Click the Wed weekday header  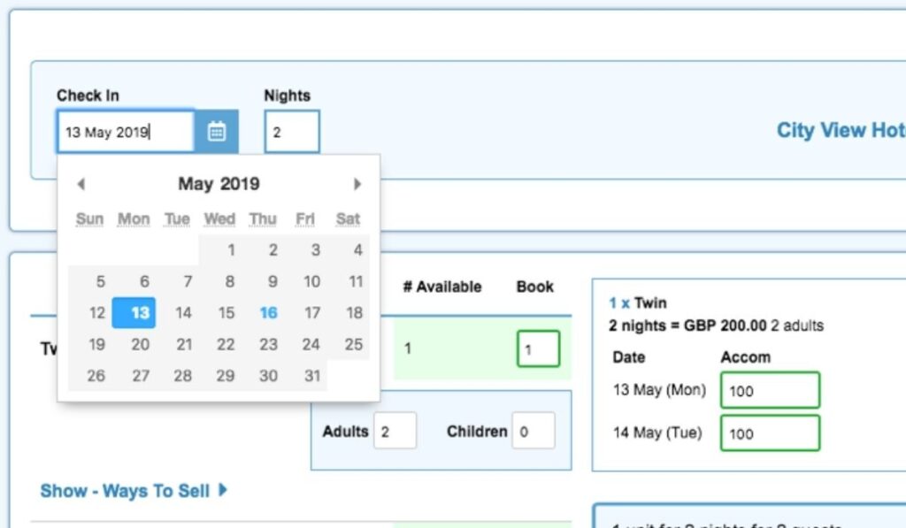pyautogui.click(x=219, y=219)
